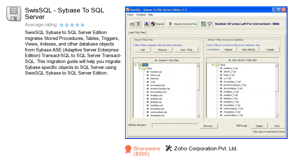Open the Help menu
Viewport: 294px width, 165px height.
(x=150, y=15)
